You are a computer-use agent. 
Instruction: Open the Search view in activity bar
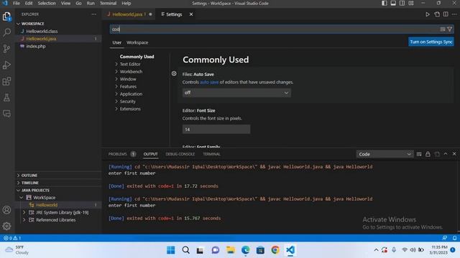pos(6,32)
